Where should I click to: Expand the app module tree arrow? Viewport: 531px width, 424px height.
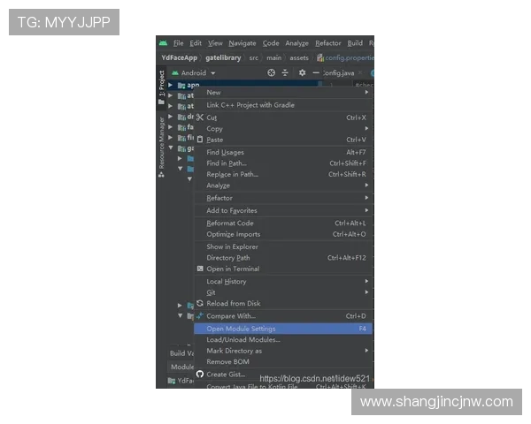(x=171, y=85)
